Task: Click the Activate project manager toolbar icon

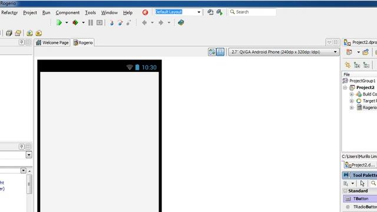Action: (349, 52)
